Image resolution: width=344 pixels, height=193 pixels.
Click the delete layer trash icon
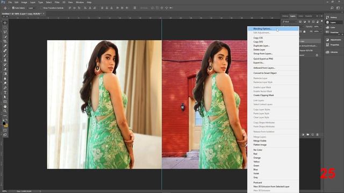coord(317,135)
